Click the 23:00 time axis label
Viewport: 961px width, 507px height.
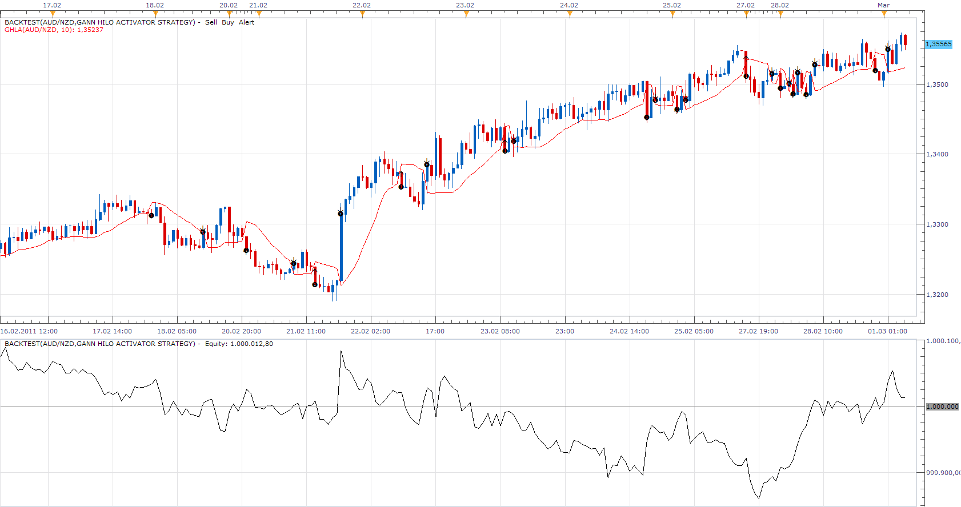(565, 331)
